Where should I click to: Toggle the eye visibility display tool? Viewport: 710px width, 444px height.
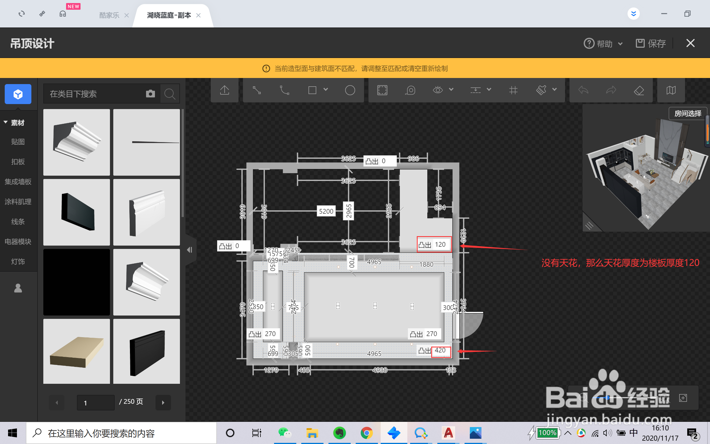[x=438, y=90]
